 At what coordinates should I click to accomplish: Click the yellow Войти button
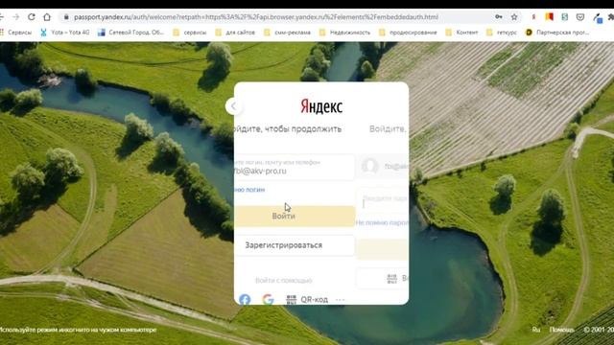click(295, 216)
